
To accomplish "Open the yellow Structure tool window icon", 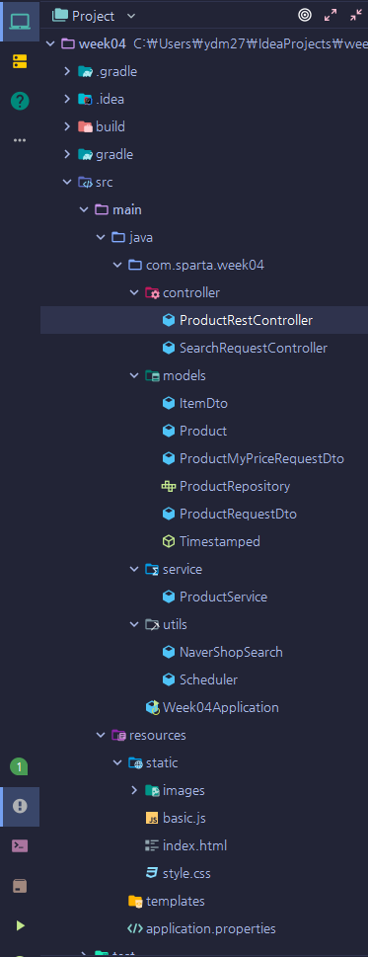I will pos(20,61).
